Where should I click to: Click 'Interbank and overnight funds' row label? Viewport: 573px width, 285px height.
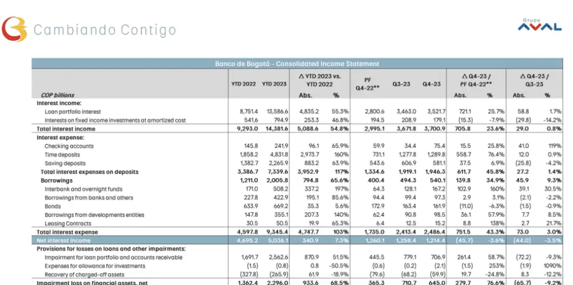click(83, 189)
